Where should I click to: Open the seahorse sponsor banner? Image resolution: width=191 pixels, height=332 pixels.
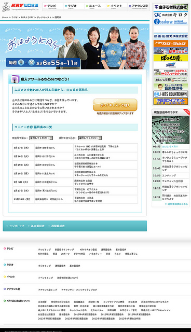point(171,22)
